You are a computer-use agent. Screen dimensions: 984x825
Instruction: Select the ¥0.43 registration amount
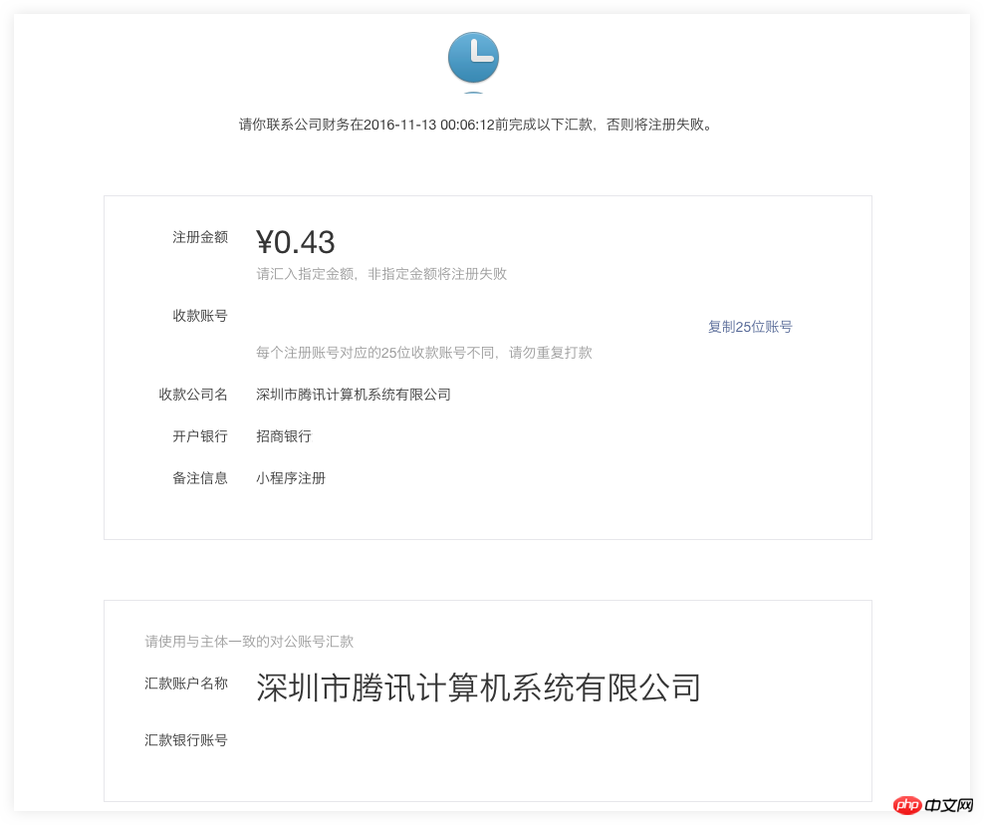[295, 242]
